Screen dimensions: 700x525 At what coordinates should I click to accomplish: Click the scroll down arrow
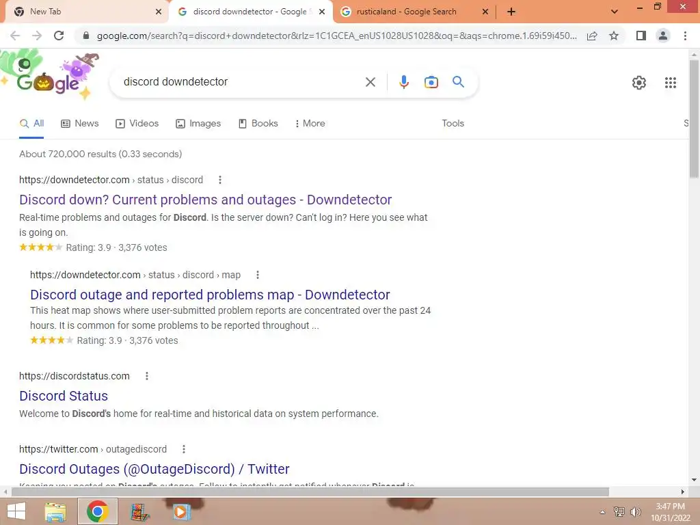pyautogui.click(x=694, y=480)
